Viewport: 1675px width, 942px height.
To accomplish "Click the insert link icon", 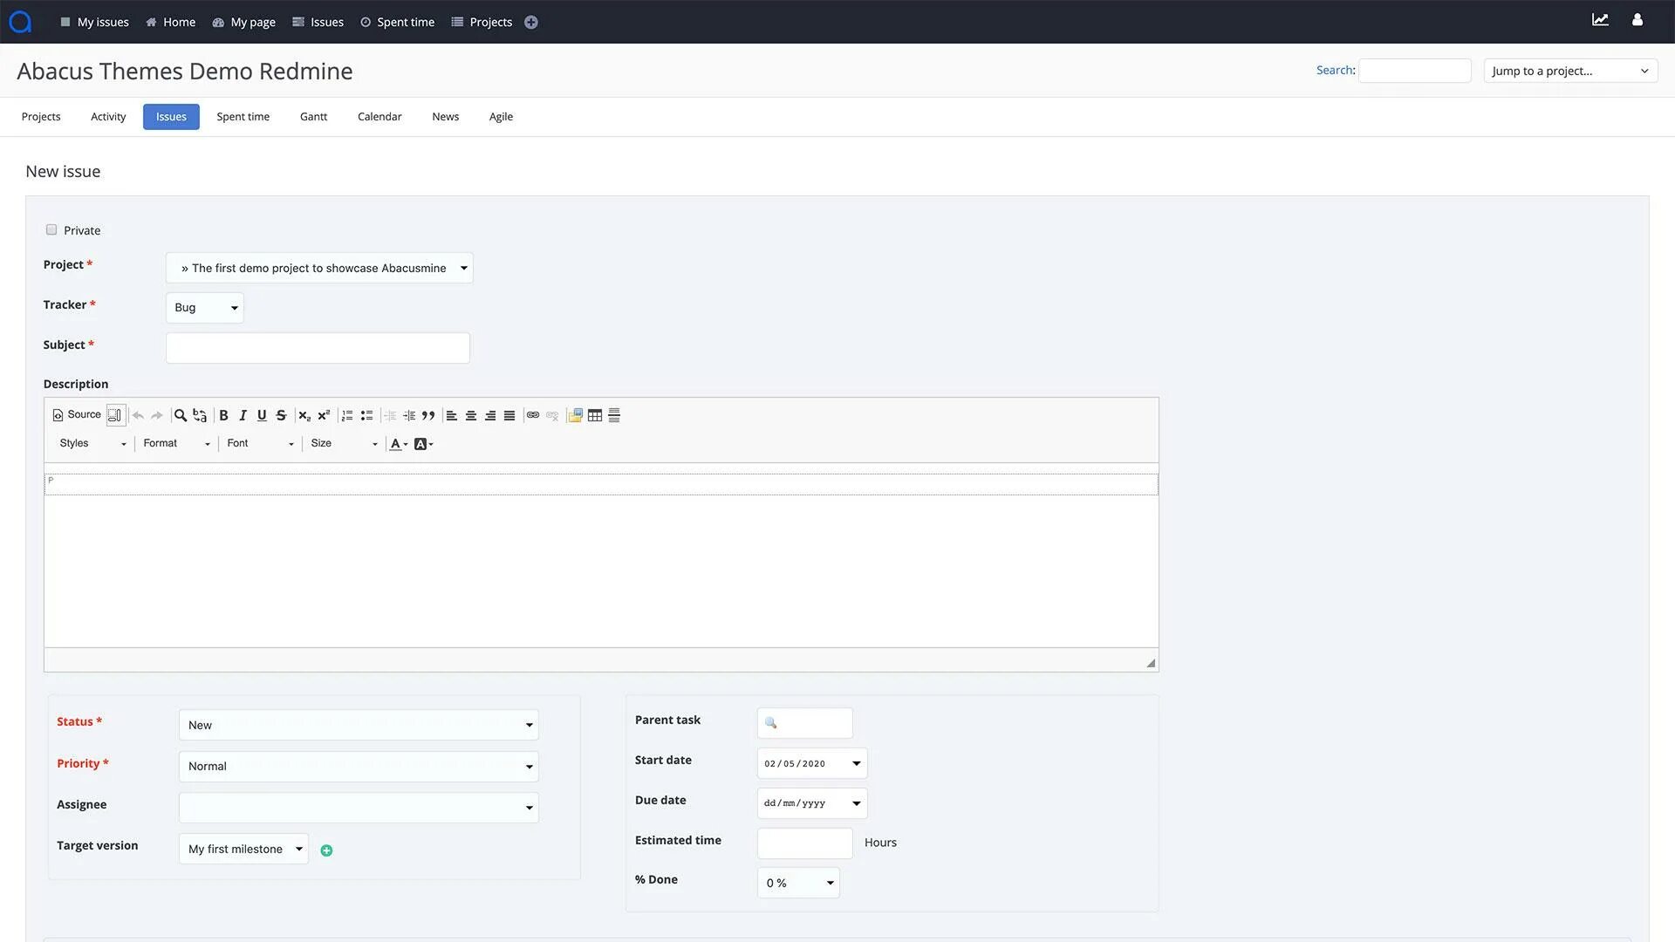I will [533, 415].
